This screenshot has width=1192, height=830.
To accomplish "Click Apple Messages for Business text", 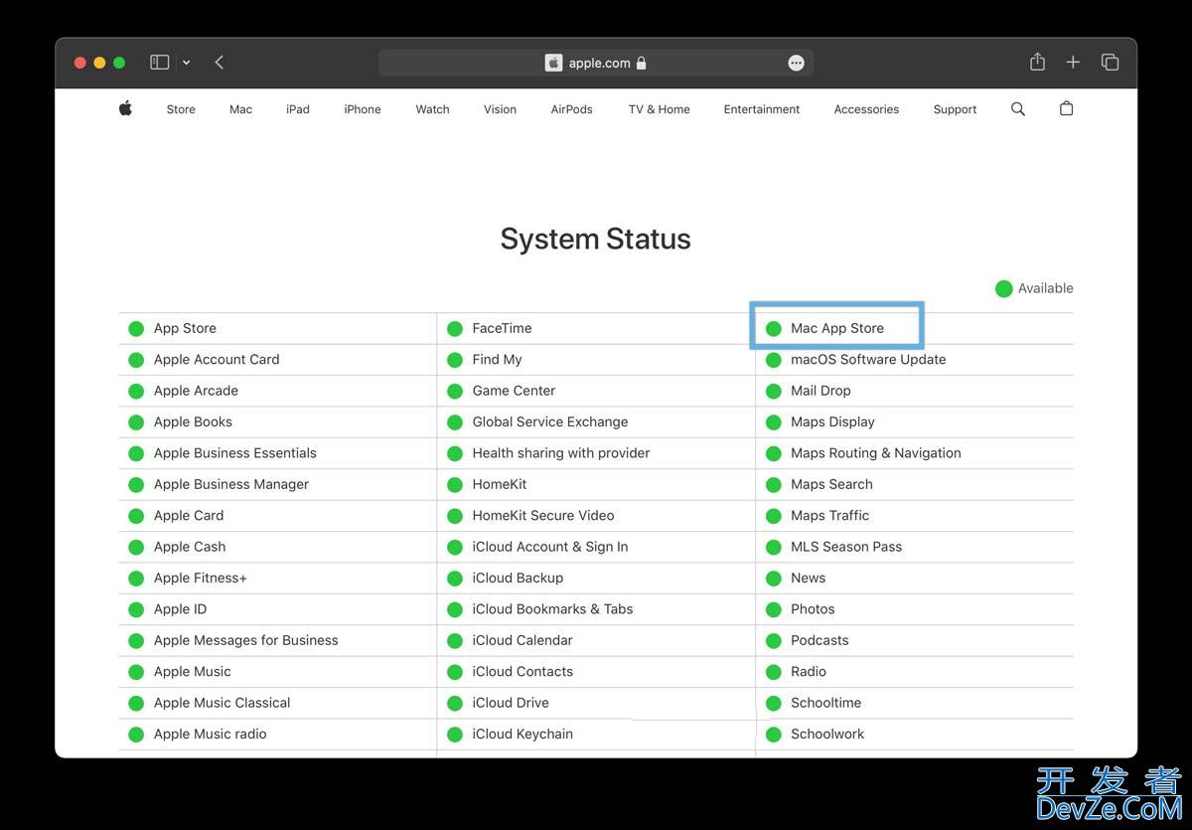I will coord(246,640).
